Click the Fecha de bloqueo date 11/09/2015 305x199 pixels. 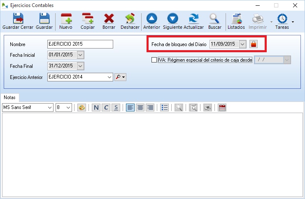coord(223,44)
